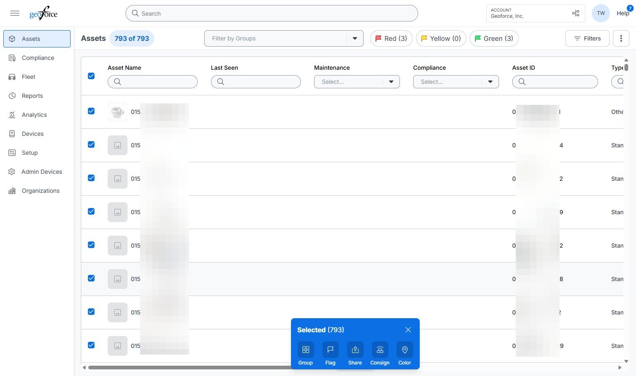Filter assets by Green flag
Screen dimensions: 636x376
click(494, 38)
